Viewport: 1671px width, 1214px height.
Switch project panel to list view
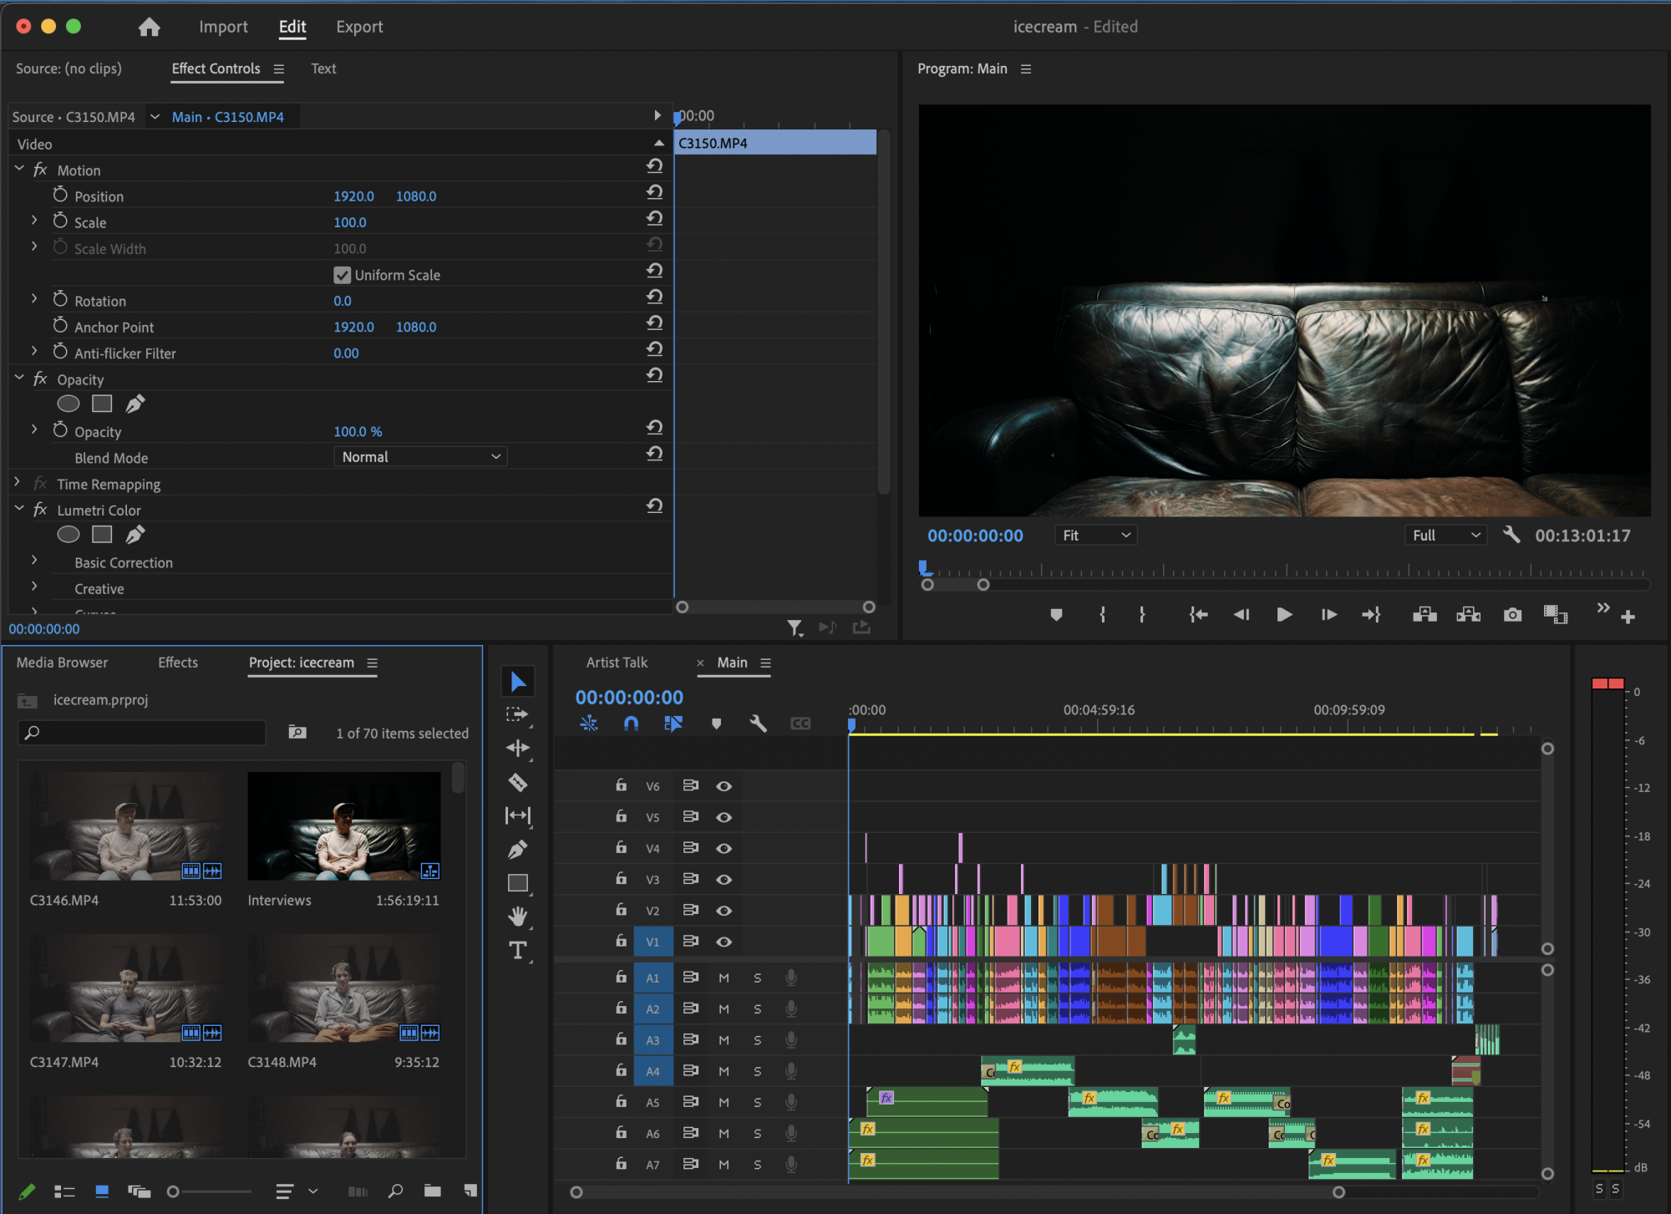[x=64, y=1191]
